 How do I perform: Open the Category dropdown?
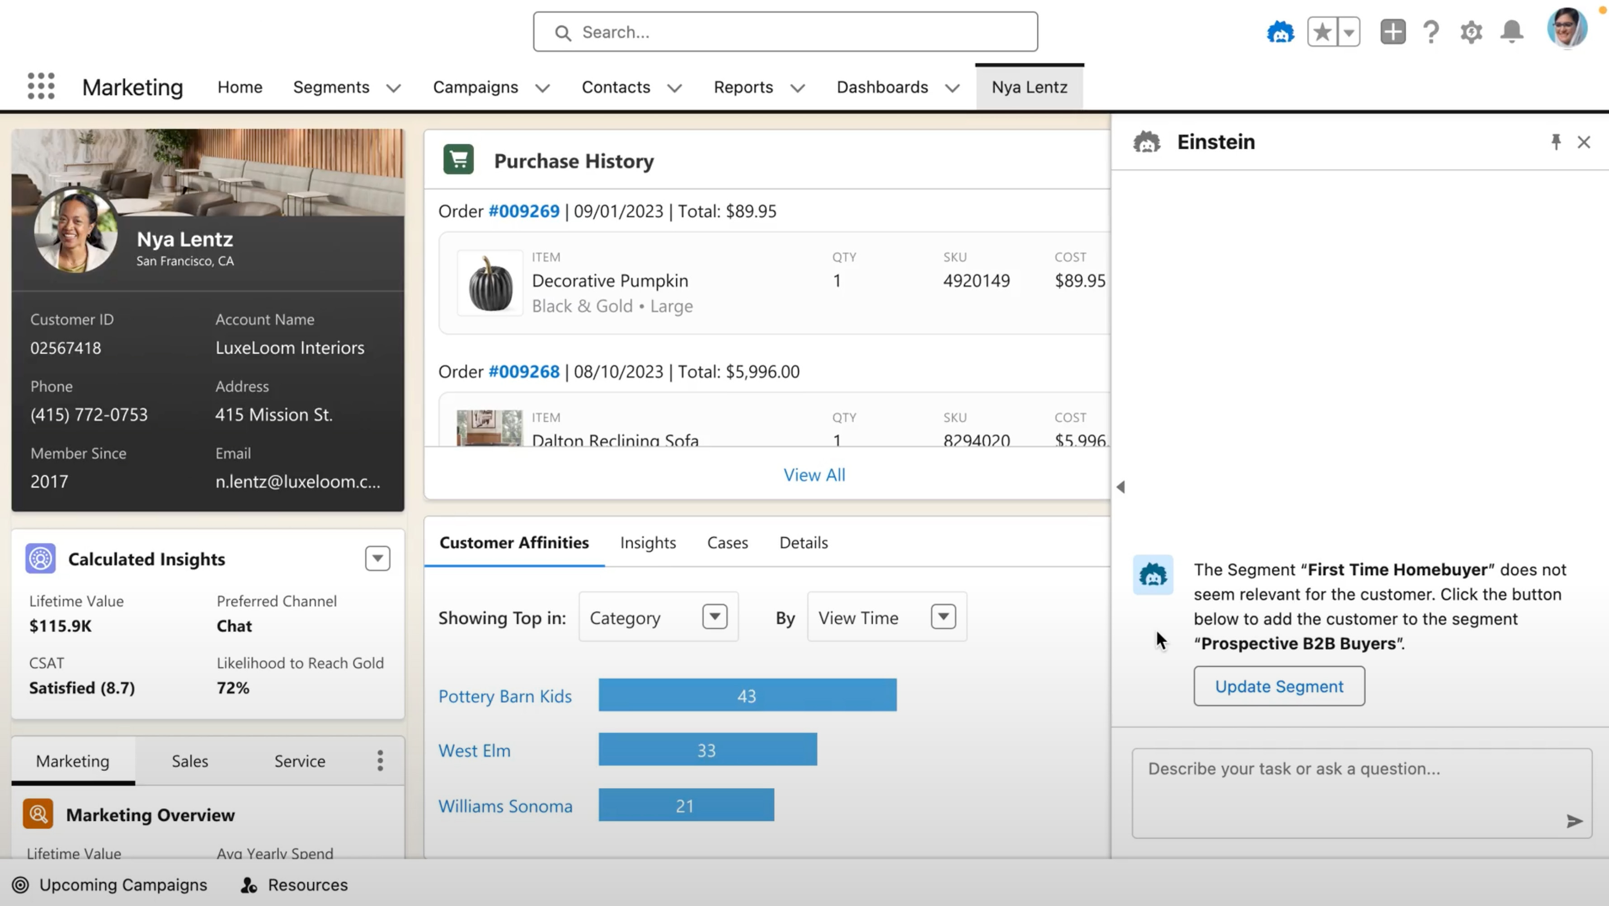715,617
